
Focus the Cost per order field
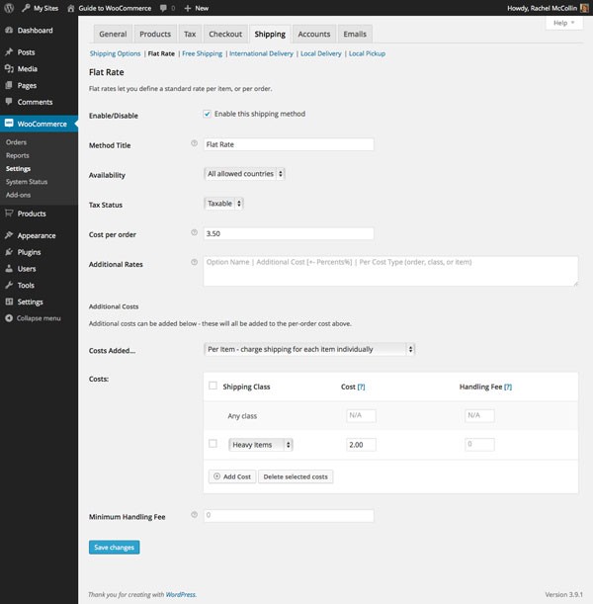[289, 233]
